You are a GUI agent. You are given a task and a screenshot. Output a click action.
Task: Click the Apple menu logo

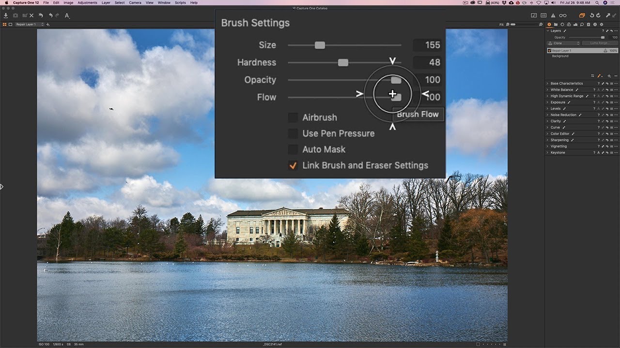pos(6,2)
